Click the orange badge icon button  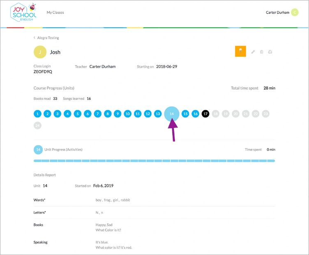click(x=240, y=51)
